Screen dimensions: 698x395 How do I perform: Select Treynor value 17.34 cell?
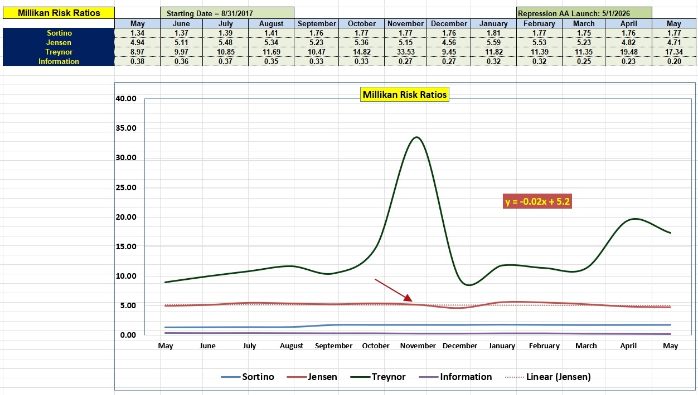pos(674,52)
